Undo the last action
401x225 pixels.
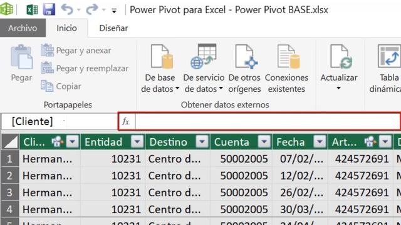click(67, 9)
